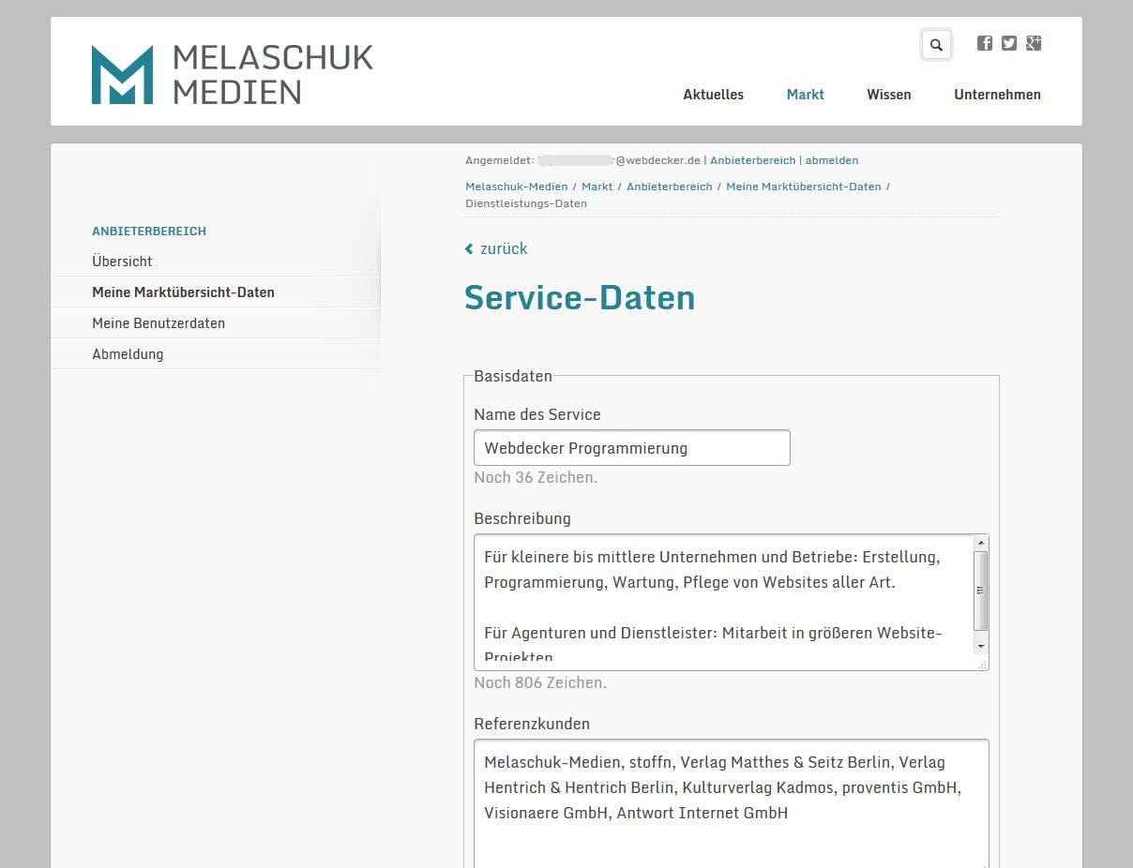Open the Unternehmen menu
The image size is (1133, 868).
coord(997,95)
